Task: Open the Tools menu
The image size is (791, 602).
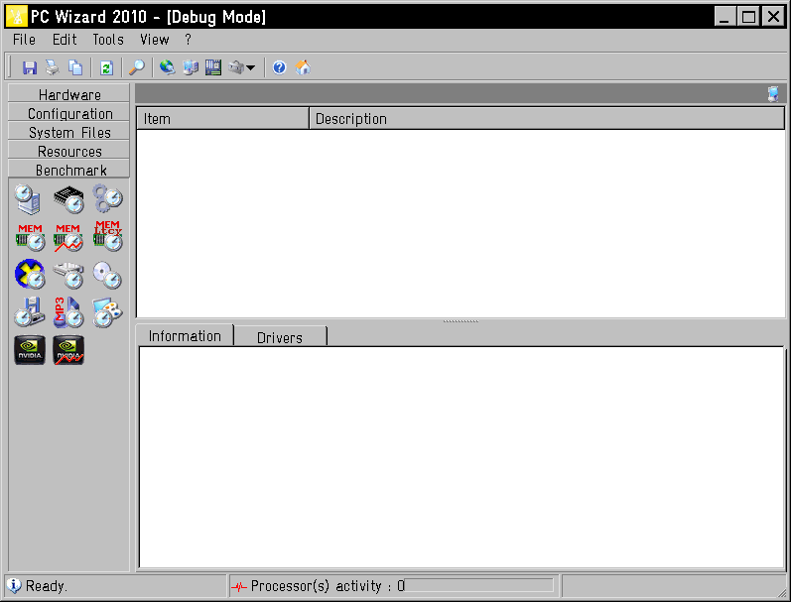Action: point(108,40)
